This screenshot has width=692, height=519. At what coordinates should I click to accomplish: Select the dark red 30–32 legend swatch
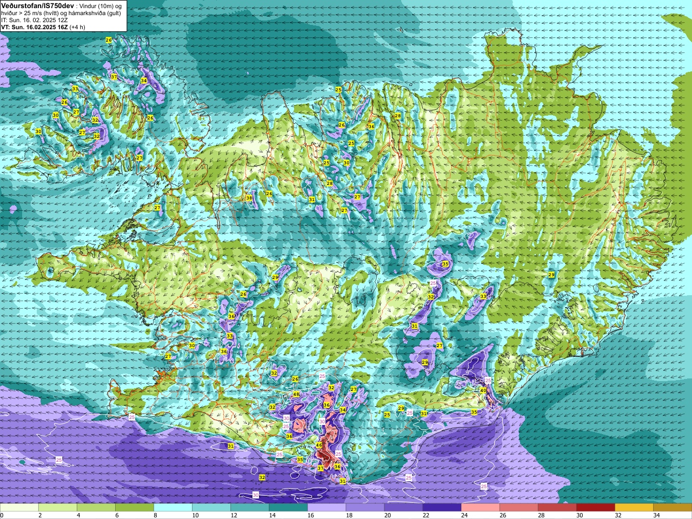[595, 508]
